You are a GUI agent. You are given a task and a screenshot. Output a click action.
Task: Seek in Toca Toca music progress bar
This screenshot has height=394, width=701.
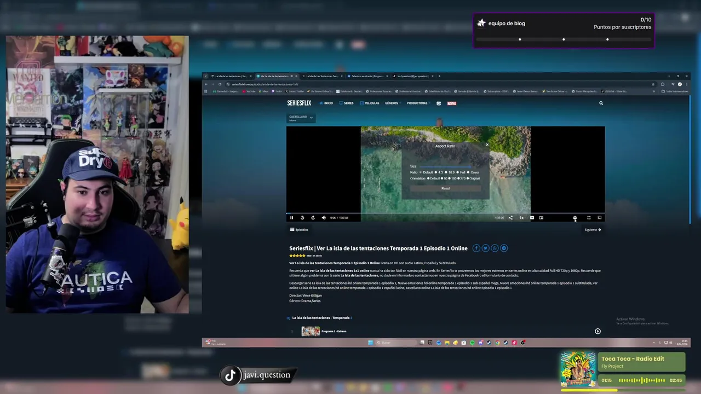point(623,390)
